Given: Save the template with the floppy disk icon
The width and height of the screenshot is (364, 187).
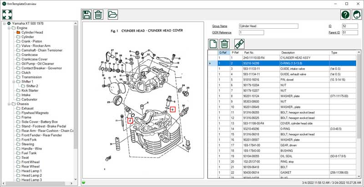Looking at the screenshot, I should coord(87,14).
